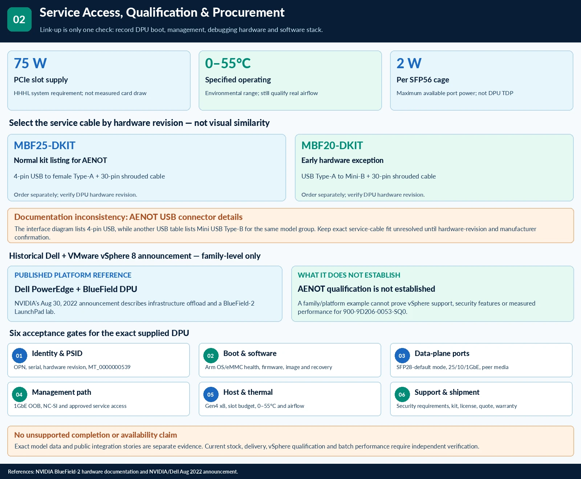This screenshot has height=479, width=581.
Task: Open the 75 W PCIe slot supply card
Action: pos(99,81)
